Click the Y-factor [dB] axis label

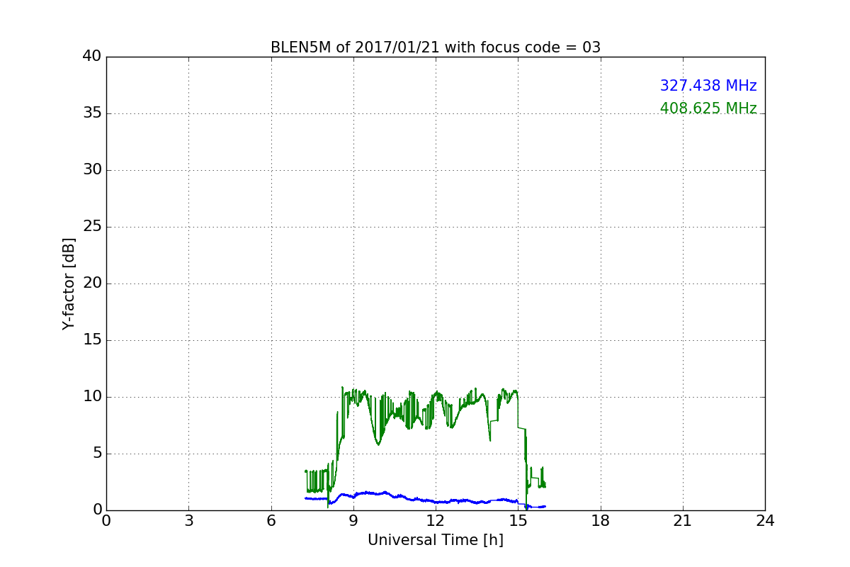click(x=69, y=283)
